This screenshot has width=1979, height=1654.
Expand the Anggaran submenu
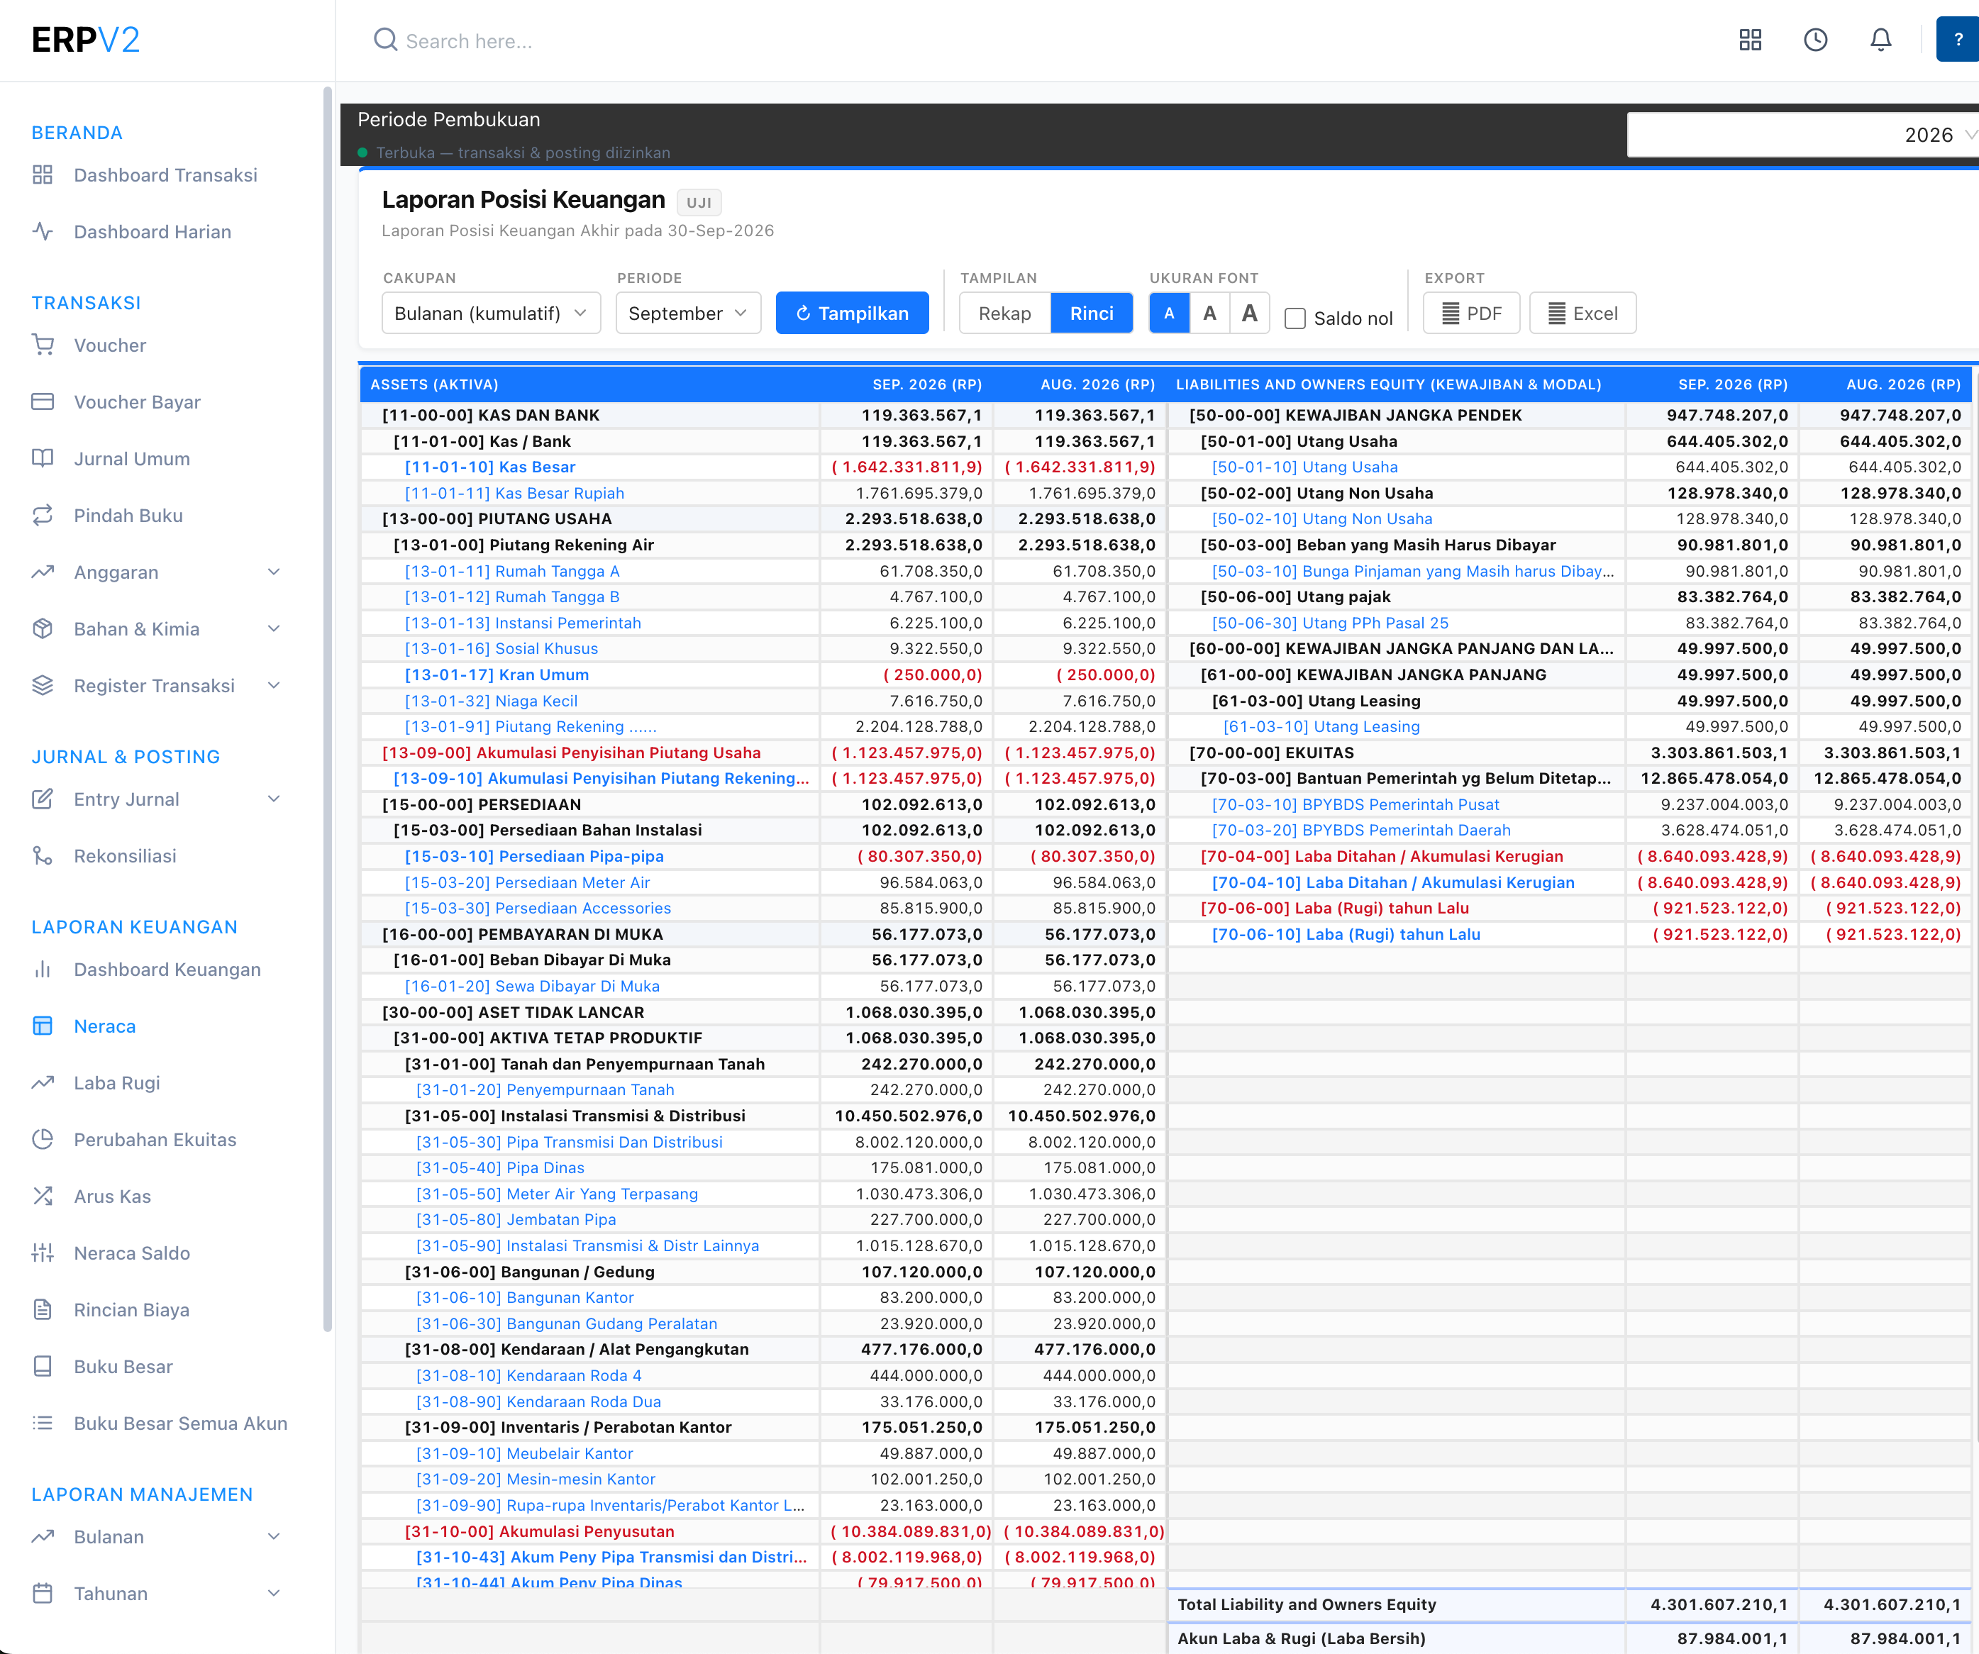[x=273, y=572]
